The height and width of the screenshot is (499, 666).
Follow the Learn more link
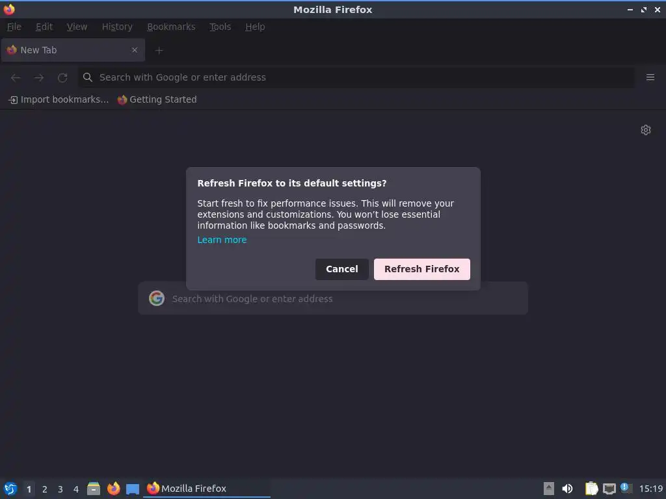pyautogui.click(x=222, y=240)
